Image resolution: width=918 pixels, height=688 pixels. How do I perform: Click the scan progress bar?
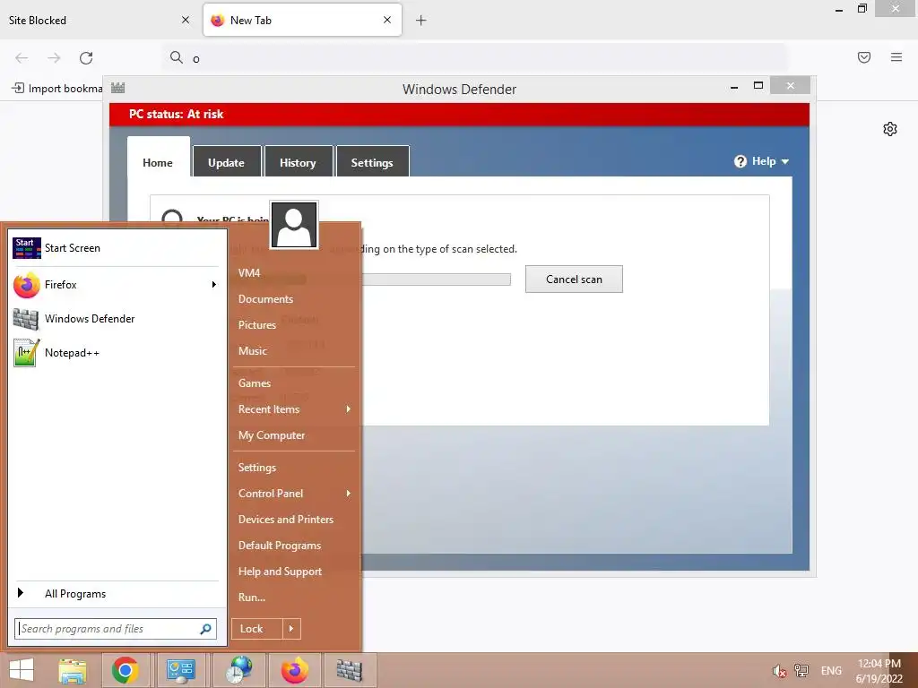[437, 279]
